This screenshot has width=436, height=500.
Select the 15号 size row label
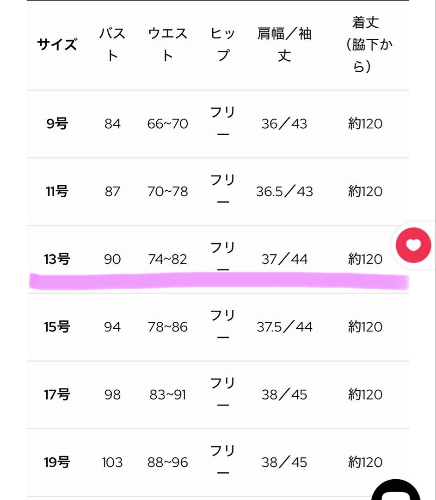[57, 327]
